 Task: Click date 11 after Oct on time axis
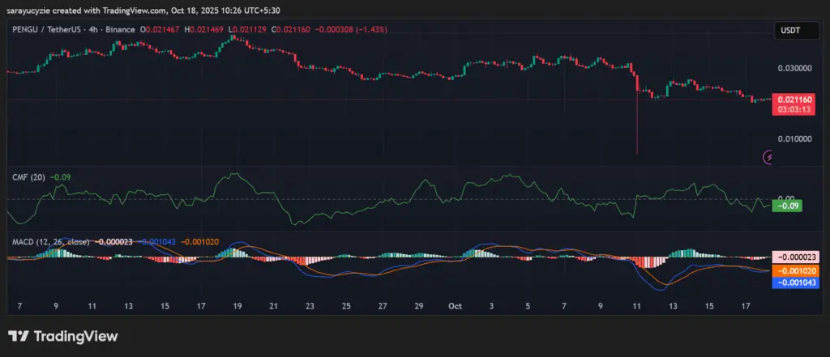point(637,307)
